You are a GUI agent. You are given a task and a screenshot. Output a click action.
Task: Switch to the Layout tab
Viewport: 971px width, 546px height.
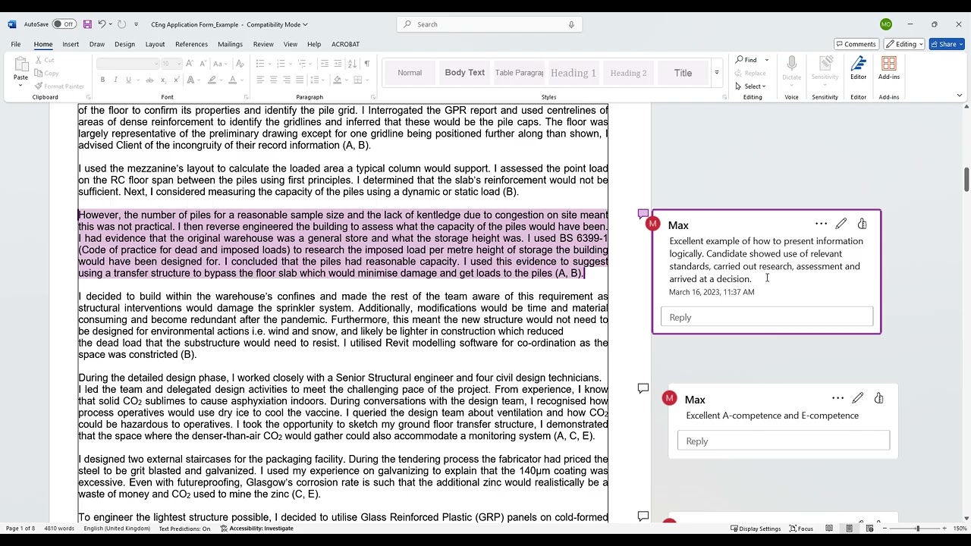[x=155, y=44]
